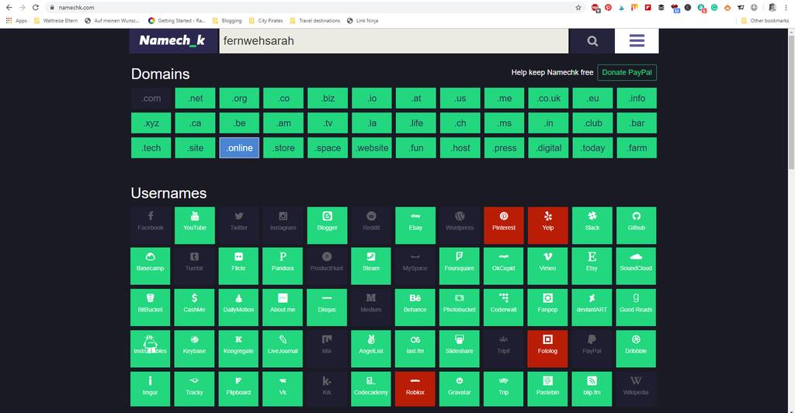Open the Keybase tile

(x=194, y=349)
